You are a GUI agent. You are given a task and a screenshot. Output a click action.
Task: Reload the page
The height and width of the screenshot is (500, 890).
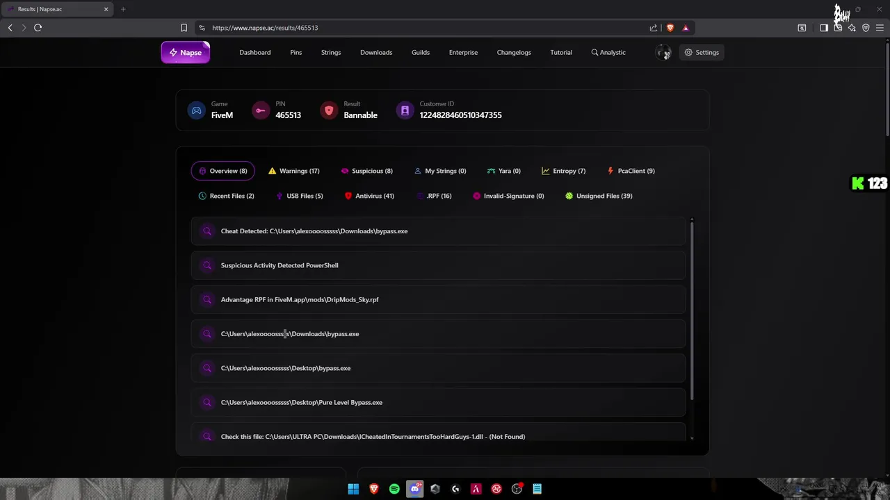click(38, 28)
